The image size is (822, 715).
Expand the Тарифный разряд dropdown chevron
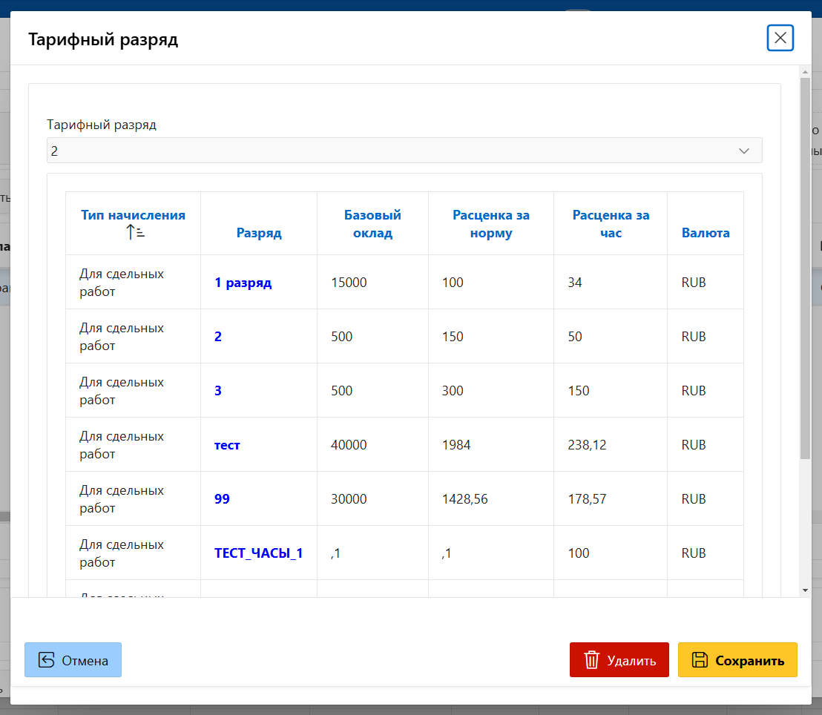[744, 151]
